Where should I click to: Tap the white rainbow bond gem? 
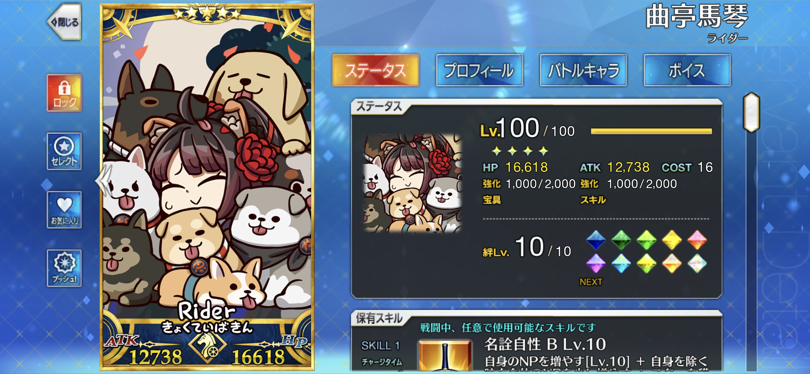click(697, 264)
